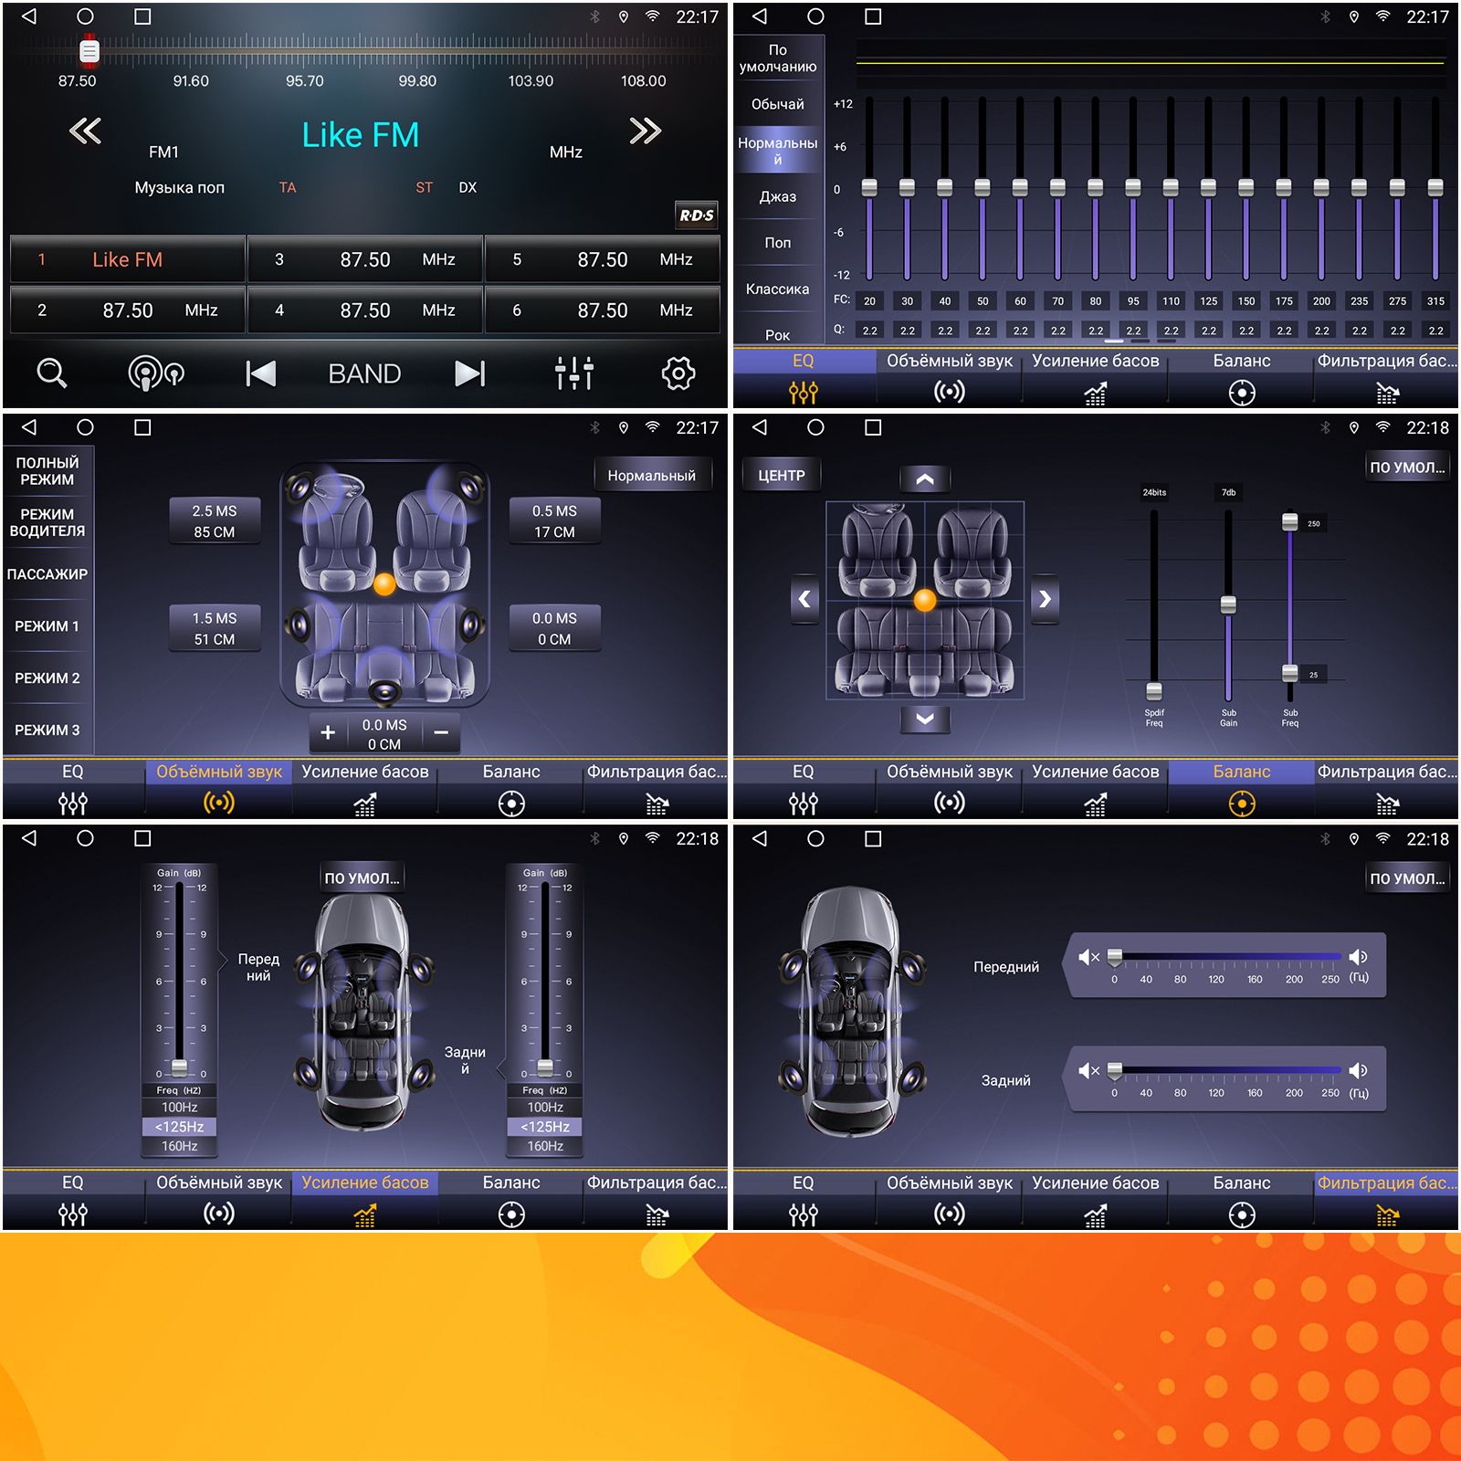Skip to next station with the forward-skip icon
This screenshot has height=1461, width=1461.
tap(469, 373)
